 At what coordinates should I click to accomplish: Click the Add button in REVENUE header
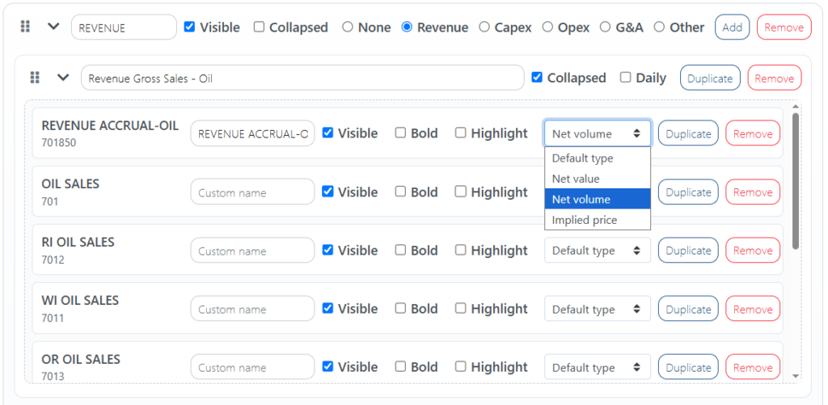732,27
